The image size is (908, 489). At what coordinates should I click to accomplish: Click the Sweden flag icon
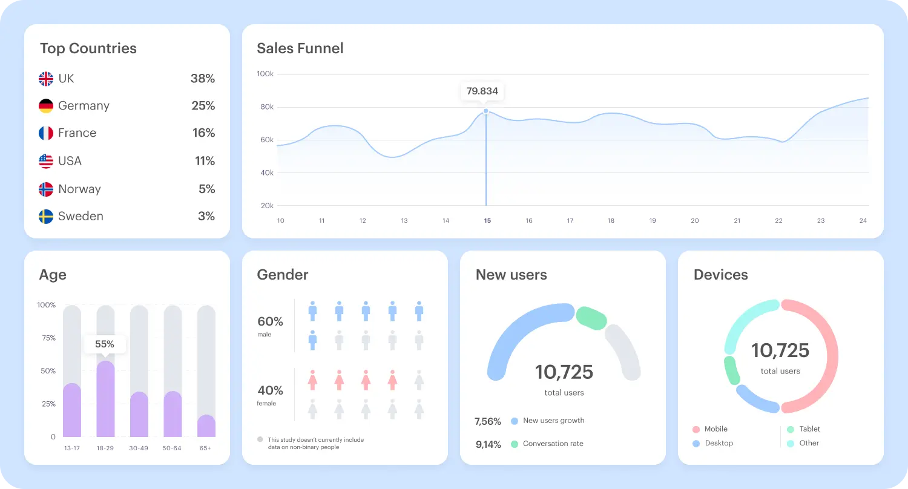[45, 216]
